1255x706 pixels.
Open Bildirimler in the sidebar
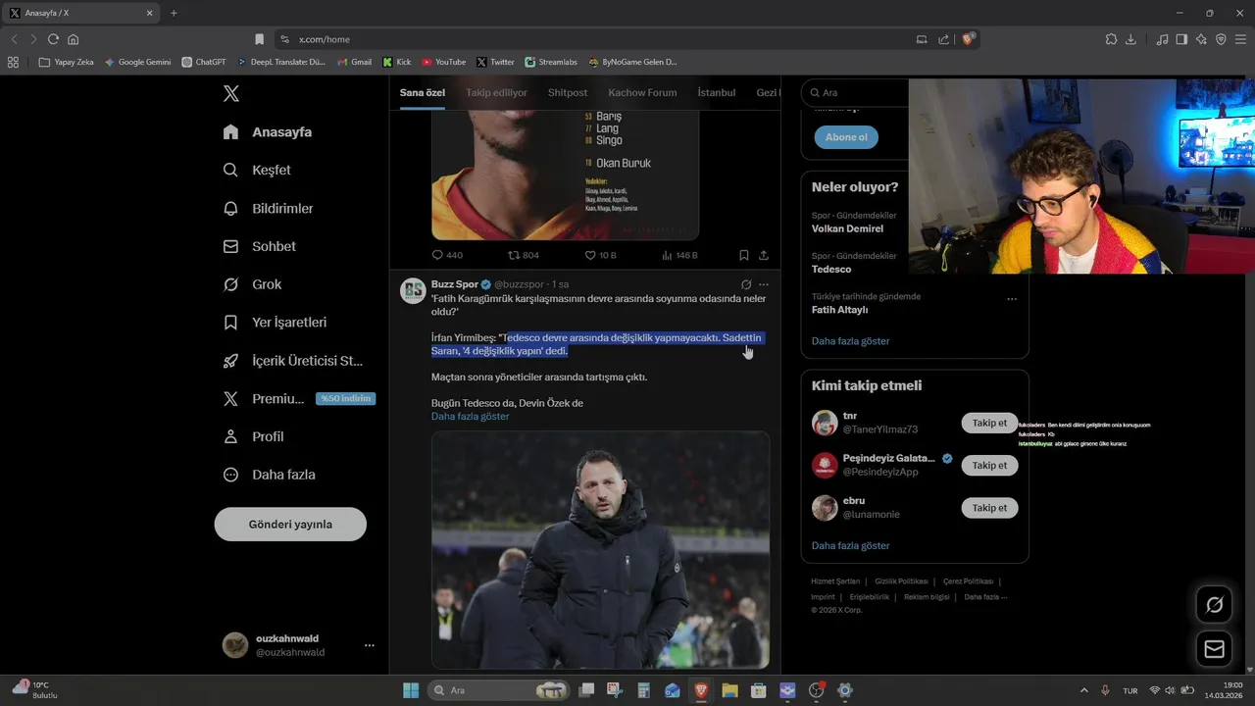269,208
